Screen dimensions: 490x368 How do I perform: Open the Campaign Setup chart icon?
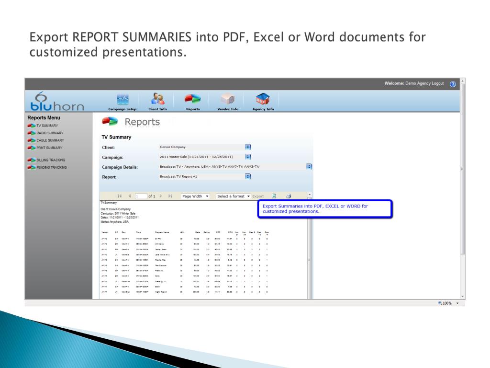coord(122,100)
